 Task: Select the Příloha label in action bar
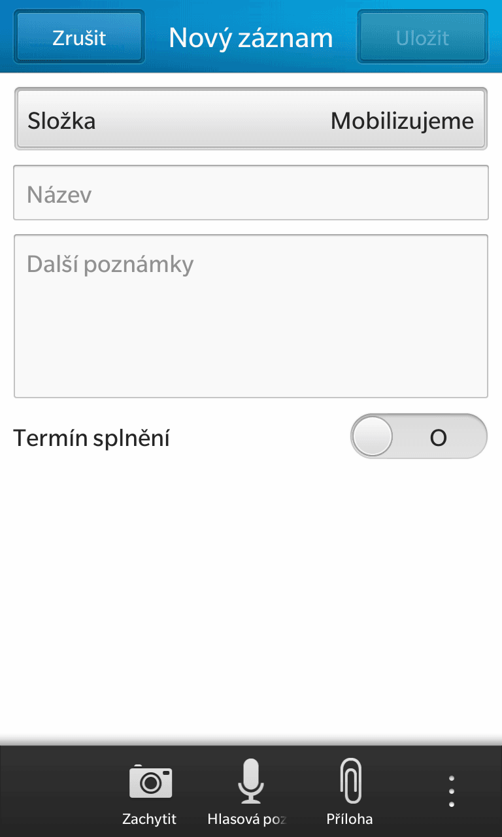350,819
